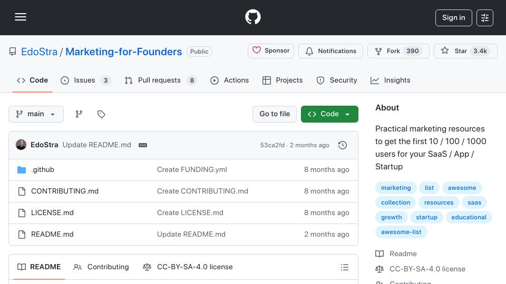
Task: Open the .github folder
Action: [43, 170]
